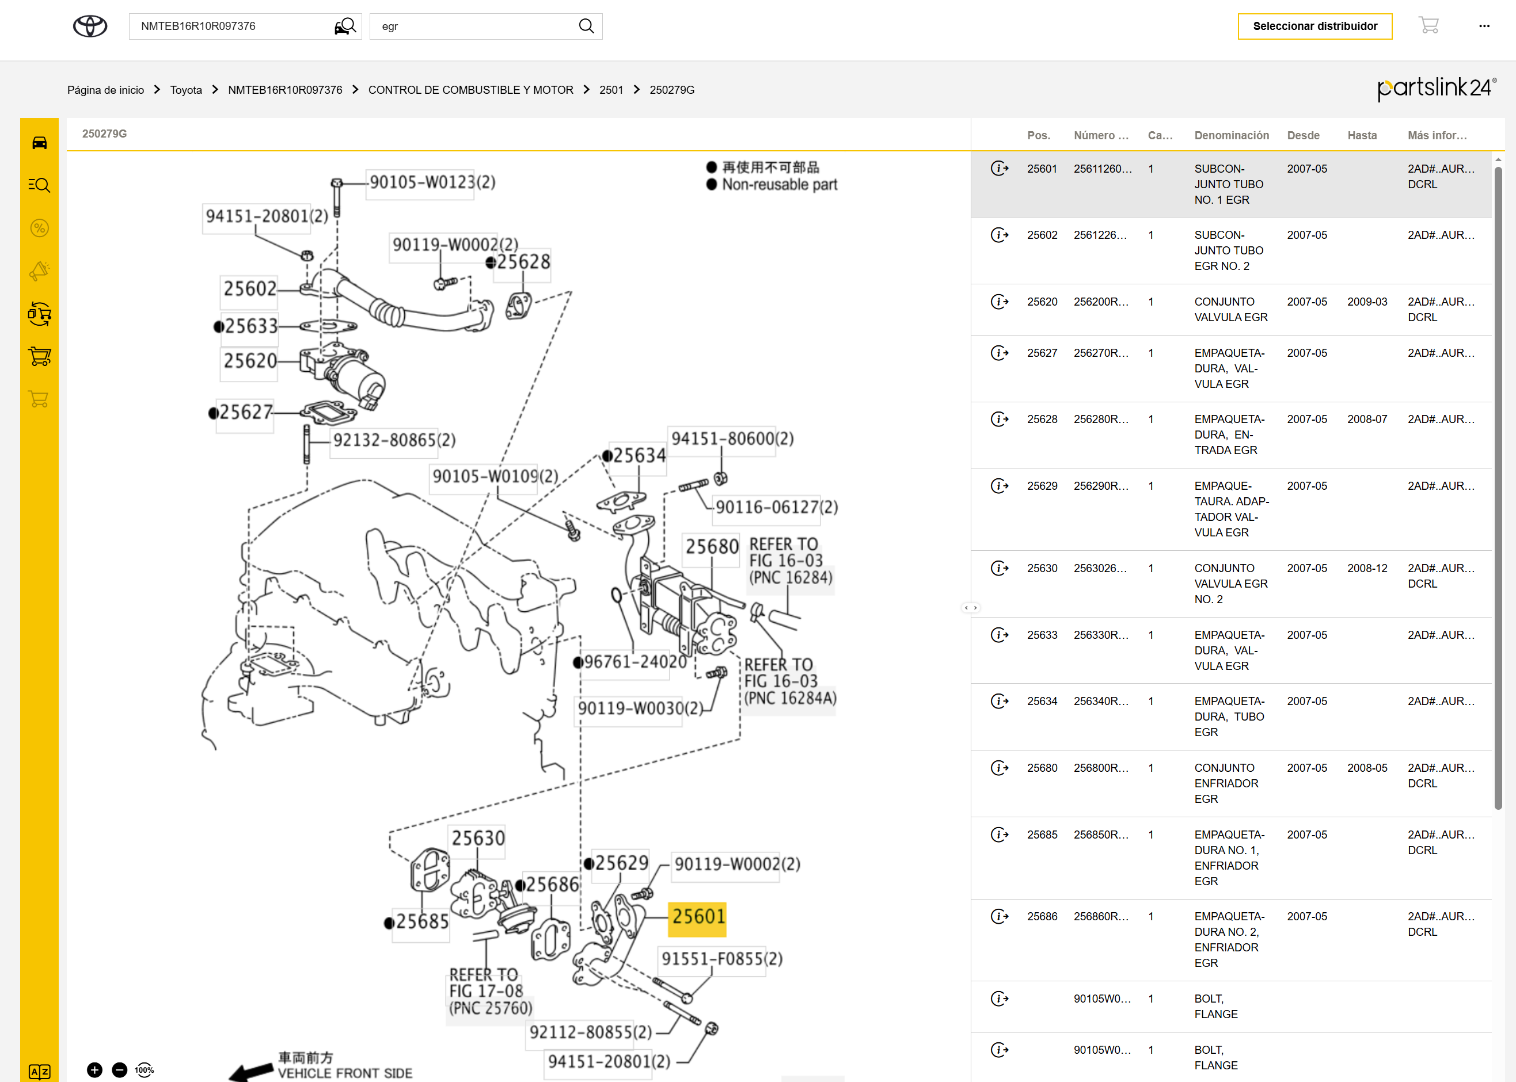Open the A-Z language icon at sidebar bottom

39,1071
